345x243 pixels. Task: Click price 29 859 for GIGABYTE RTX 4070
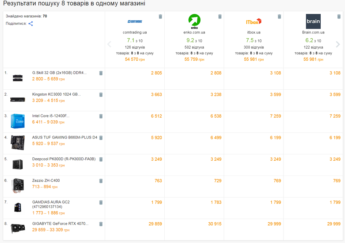click(155, 224)
